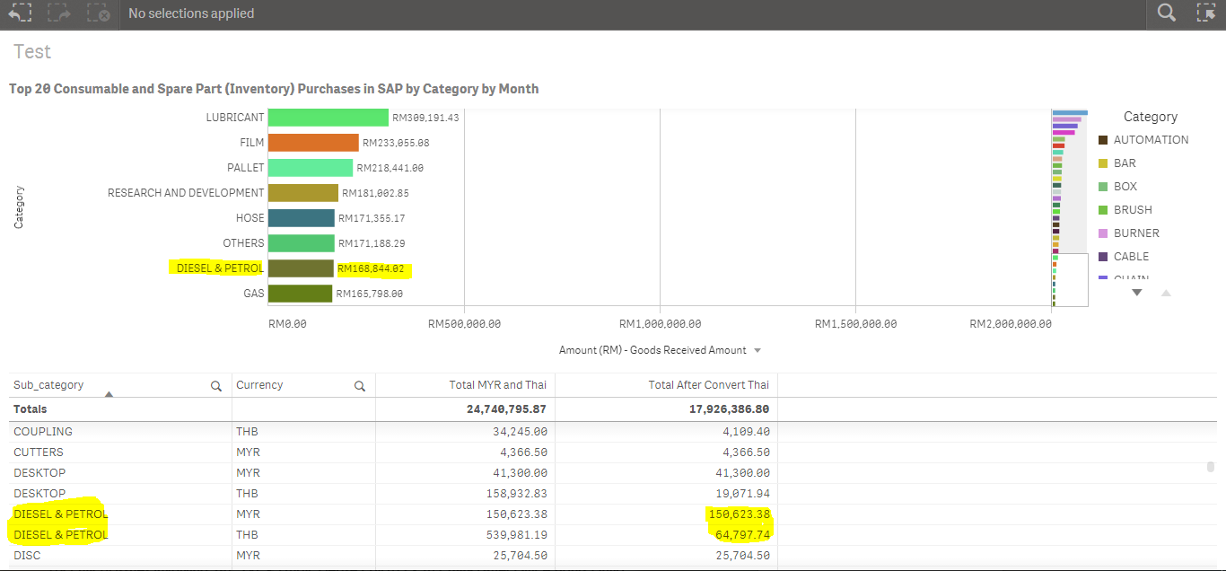Click the mini chart scroll handle
Image resolution: width=1226 pixels, height=571 pixels.
coord(1070,279)
